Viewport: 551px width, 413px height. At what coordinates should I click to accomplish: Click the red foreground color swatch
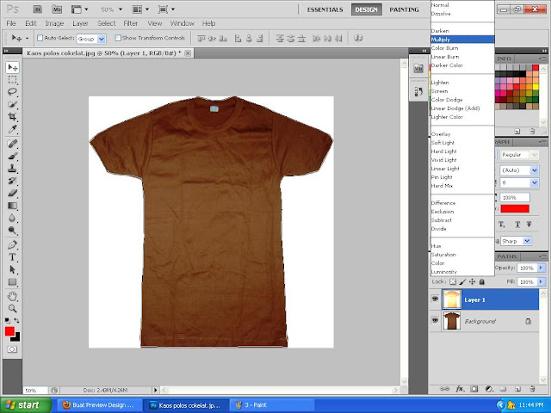9,331
